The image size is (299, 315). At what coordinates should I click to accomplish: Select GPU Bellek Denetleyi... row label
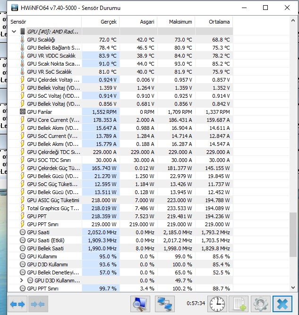[53, 272]
